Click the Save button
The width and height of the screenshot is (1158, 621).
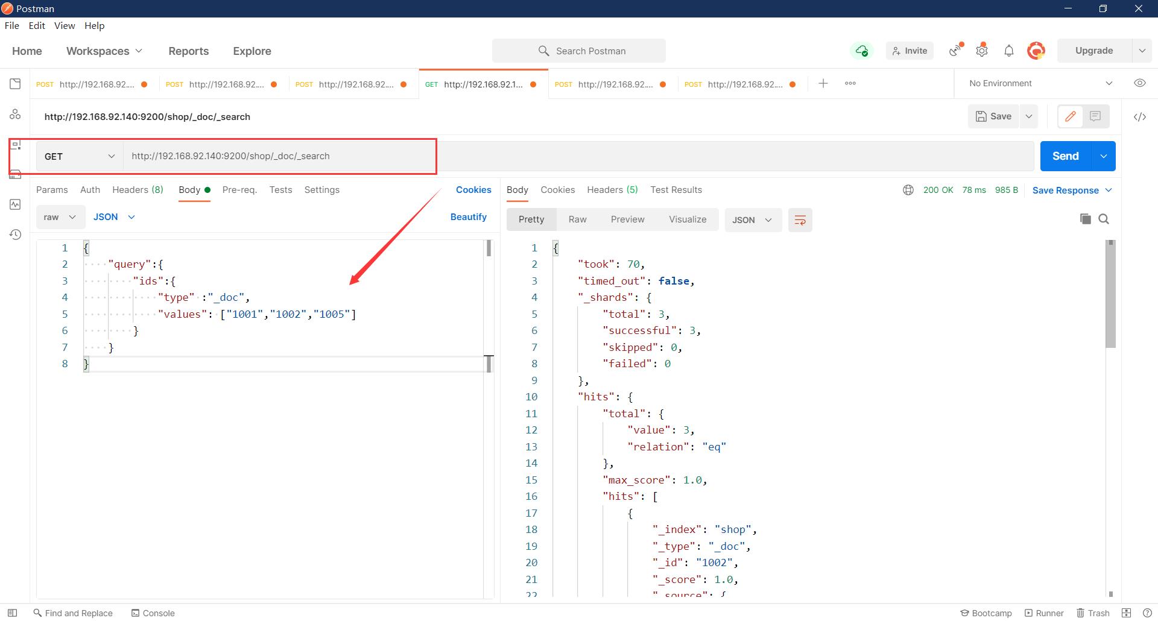point(994,116)
